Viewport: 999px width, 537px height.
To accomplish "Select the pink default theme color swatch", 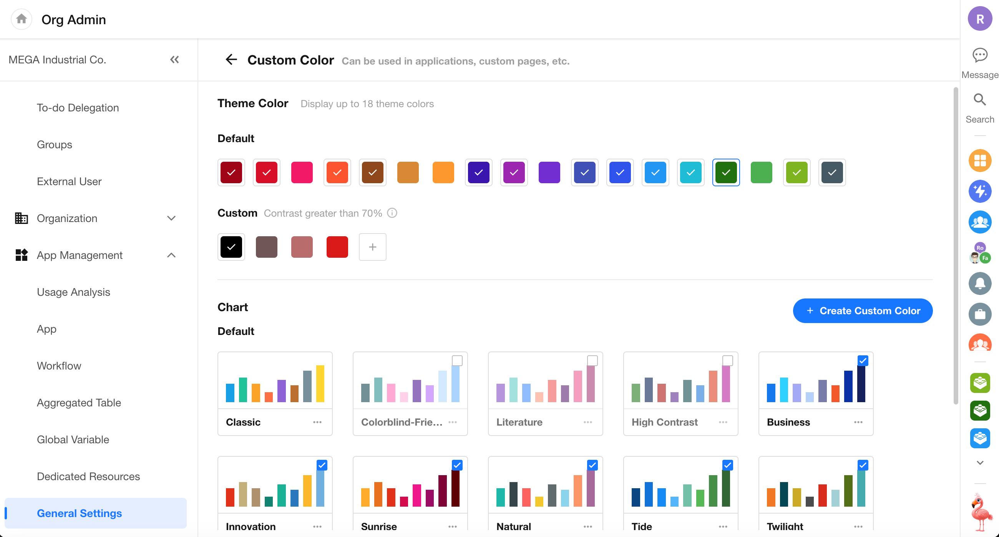I will click(x=302, y=172).
